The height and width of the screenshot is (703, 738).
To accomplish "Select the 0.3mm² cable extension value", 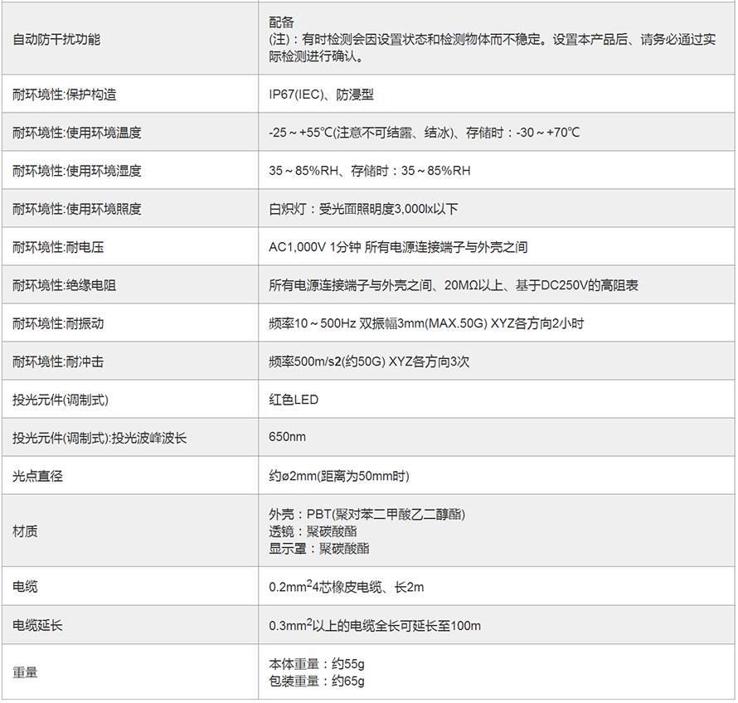I will (x=375, y=625).
